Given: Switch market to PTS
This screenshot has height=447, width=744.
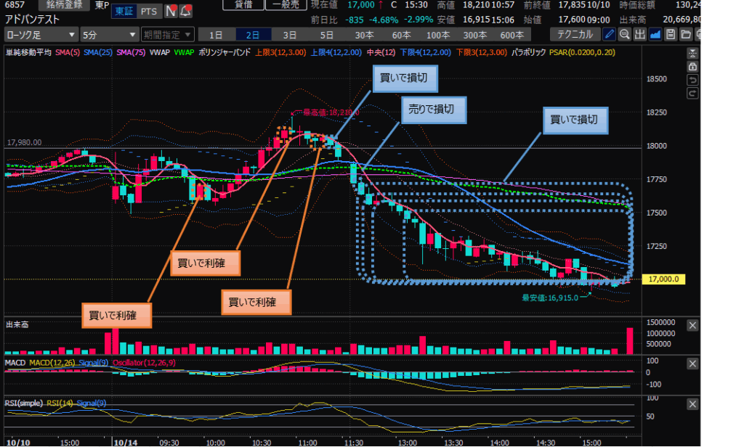Looking at the screenshot, I should coord(148,11).
